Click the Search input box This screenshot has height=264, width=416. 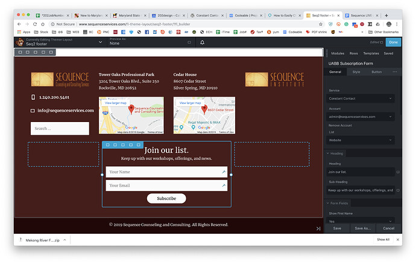[x=60, y=129]
